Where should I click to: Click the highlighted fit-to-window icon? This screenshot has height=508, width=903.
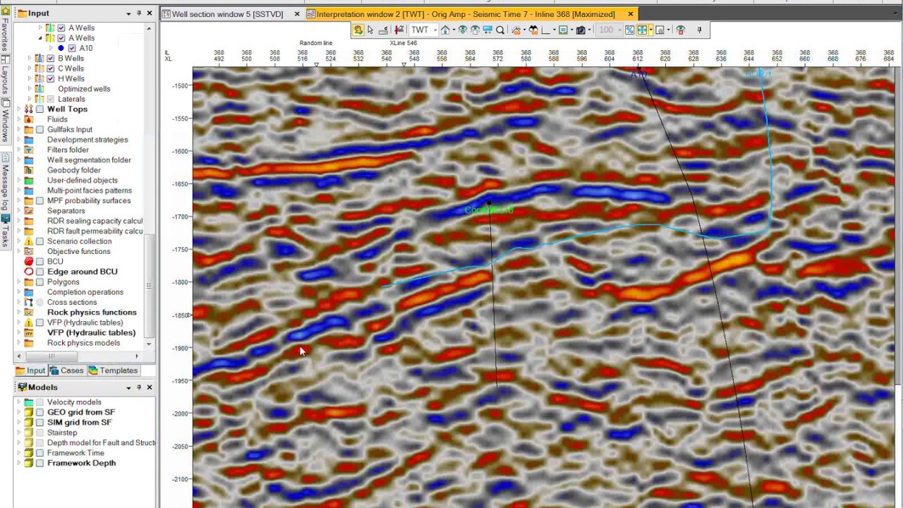pyautogui.click(x=643, y=30)
